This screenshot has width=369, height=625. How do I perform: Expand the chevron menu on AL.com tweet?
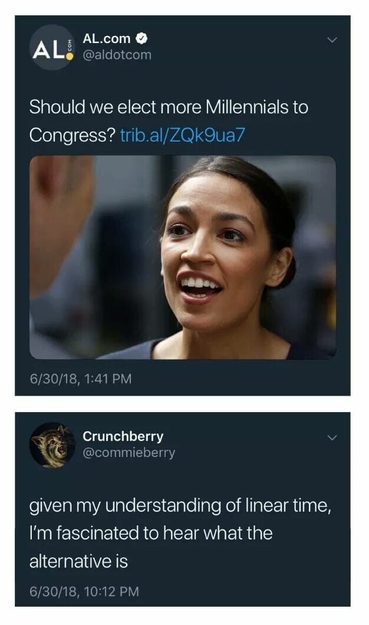point(331,40)
